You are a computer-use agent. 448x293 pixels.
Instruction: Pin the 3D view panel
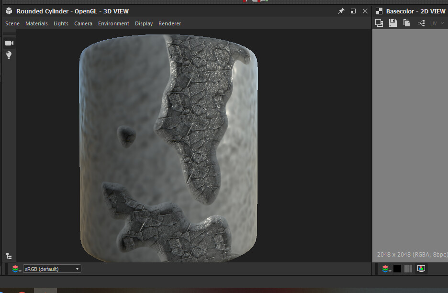click(x=341, y=11)
